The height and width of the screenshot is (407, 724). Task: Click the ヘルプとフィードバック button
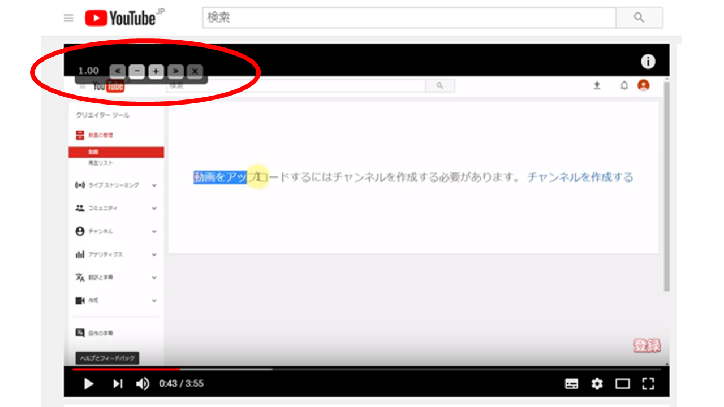pyautogui.click(x=107, y=358)
